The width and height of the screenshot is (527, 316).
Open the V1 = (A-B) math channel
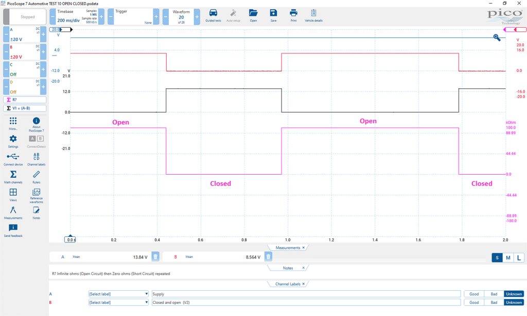25,108
